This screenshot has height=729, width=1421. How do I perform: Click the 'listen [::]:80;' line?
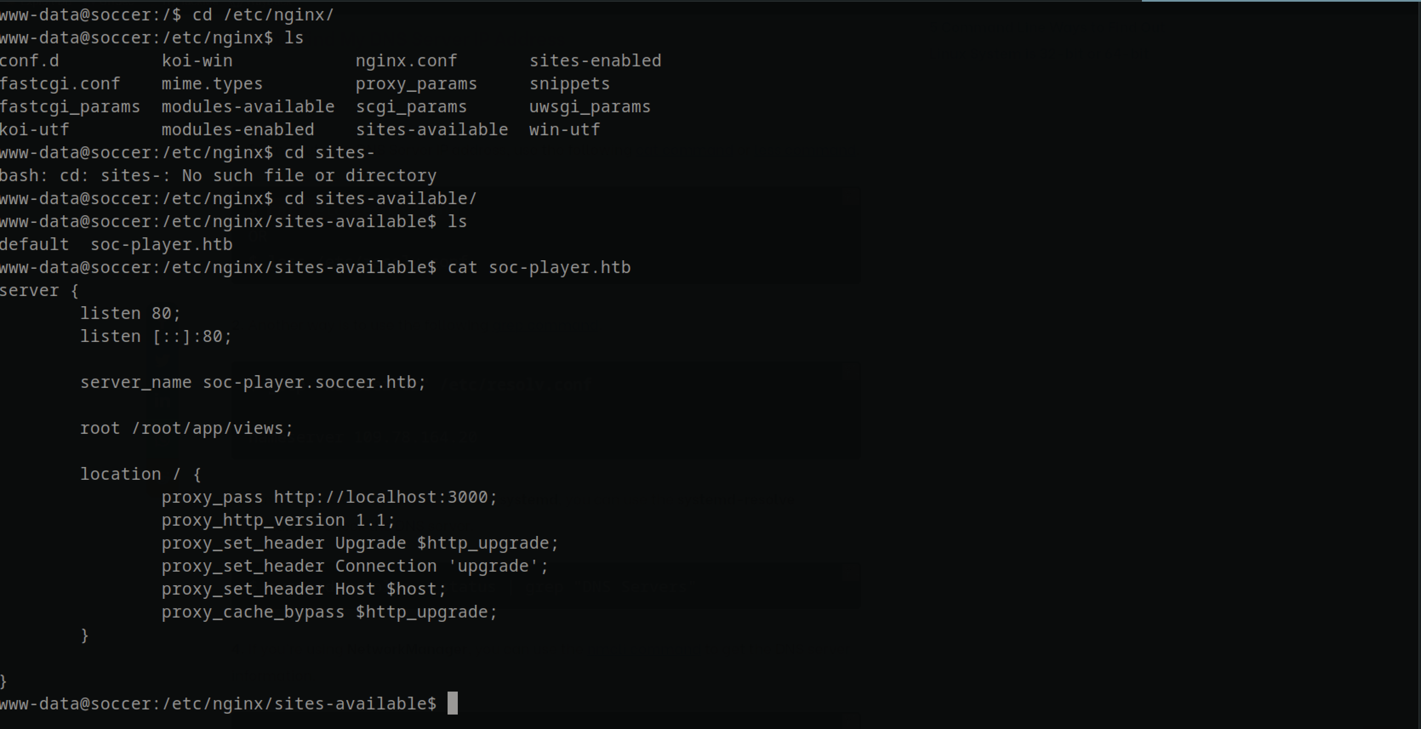[156, 336]
